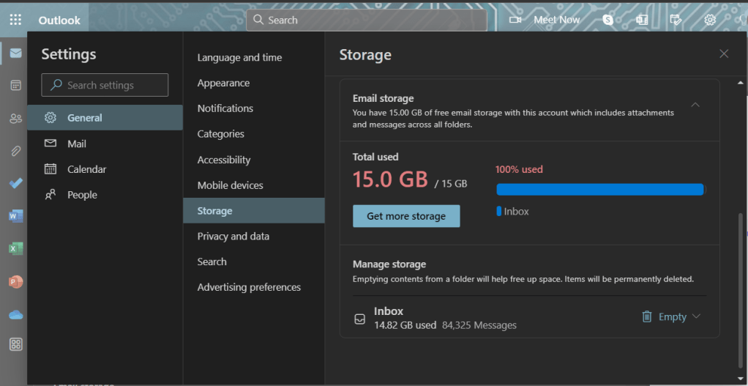This screenshot has width=748, height=386.
Task: Select the General settings category
Action: tap(105, 117)
